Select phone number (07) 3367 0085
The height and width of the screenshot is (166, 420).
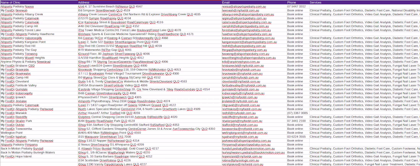point(298,113)
